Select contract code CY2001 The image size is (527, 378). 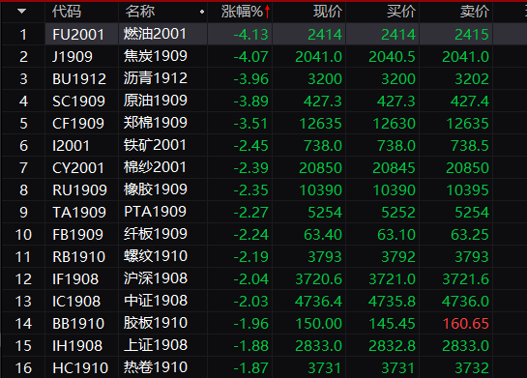click(78, 167)
